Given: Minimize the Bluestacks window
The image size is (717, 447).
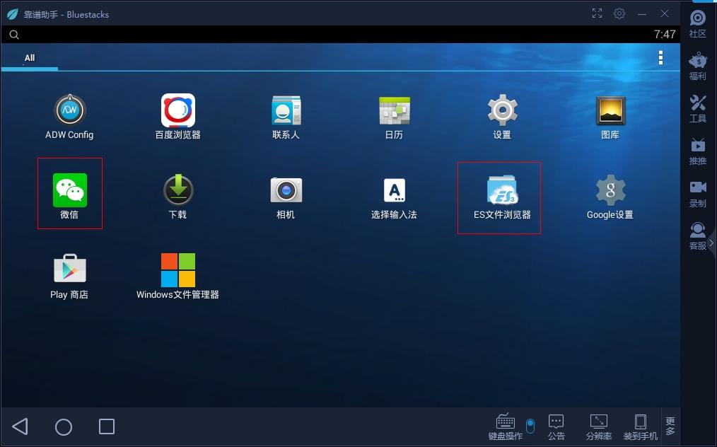Looking at the screenshot, I should 642,13.
